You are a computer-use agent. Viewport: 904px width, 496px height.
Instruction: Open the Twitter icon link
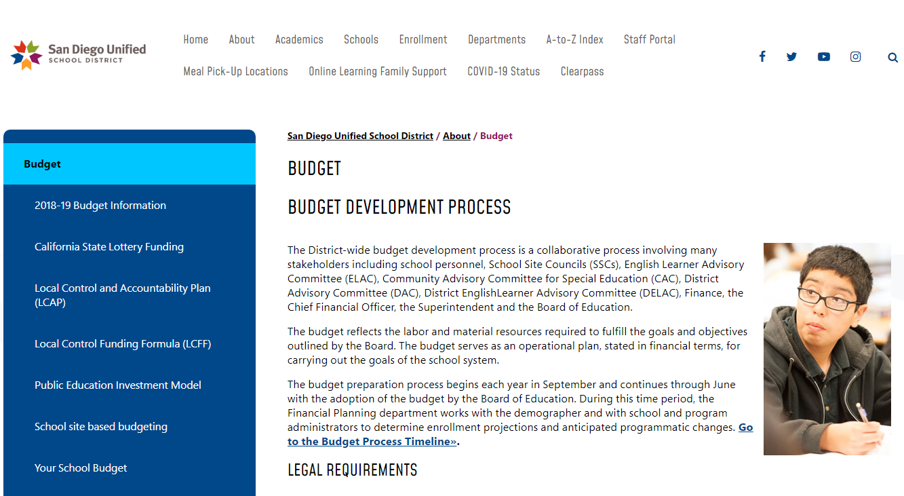click(791, 57)
